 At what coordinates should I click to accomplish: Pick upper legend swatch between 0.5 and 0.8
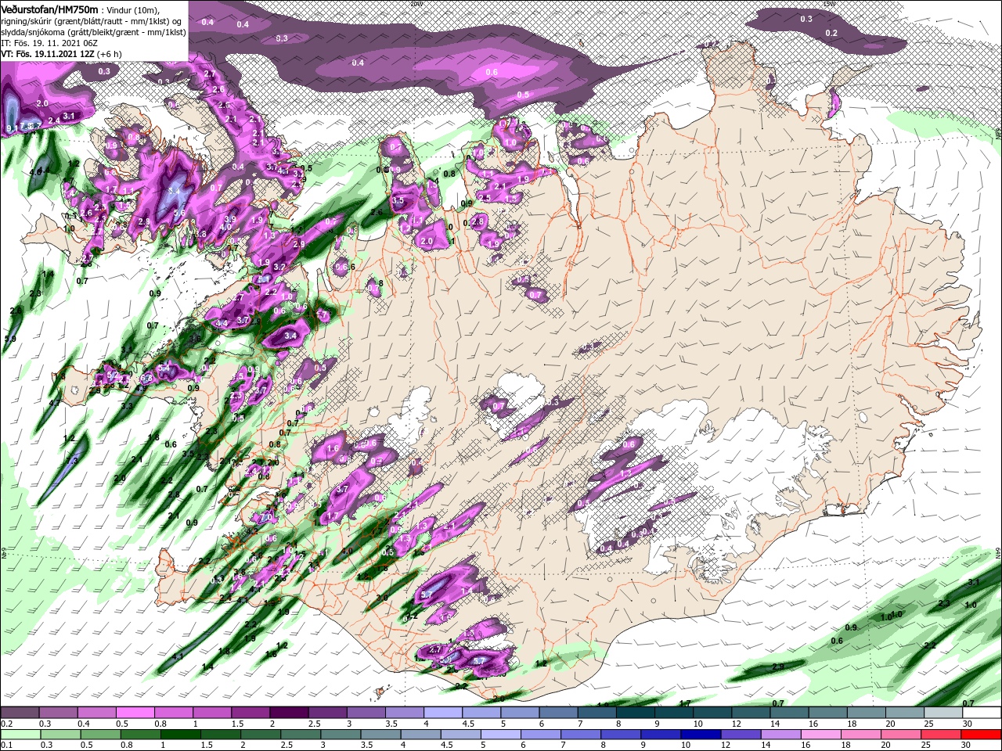pyautogui.click(x=135, y=713)
